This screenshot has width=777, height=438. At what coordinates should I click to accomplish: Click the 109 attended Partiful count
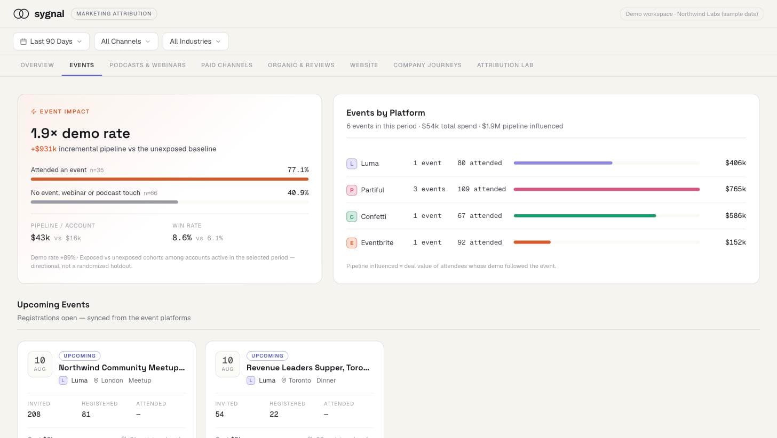481,189
